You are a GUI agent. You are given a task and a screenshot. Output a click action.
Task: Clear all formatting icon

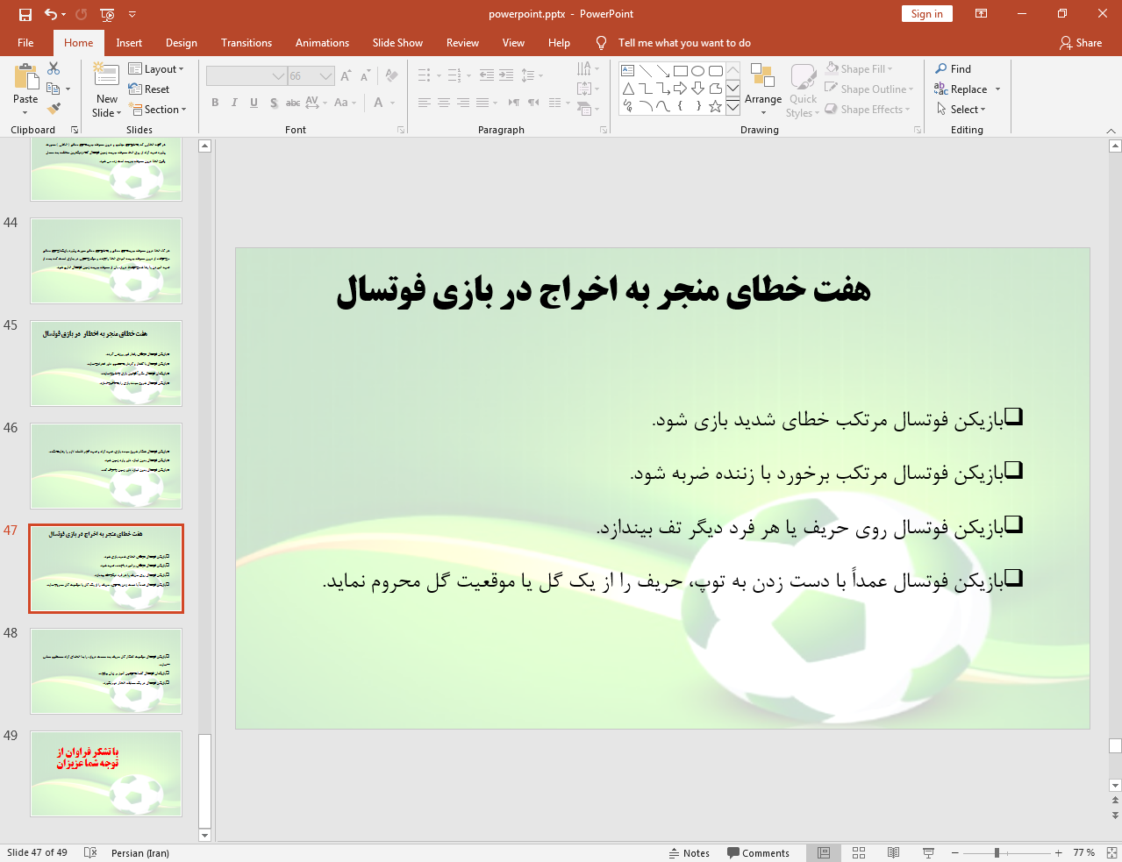coord(391,76)
